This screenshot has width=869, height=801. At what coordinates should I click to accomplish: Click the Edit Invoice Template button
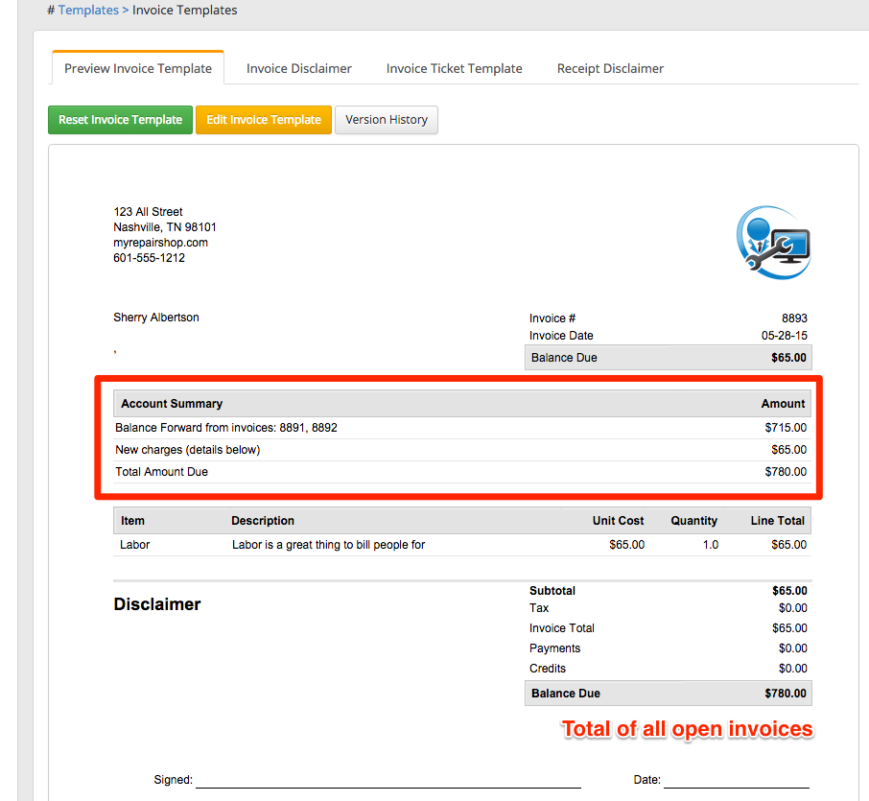tap(264, 120)
